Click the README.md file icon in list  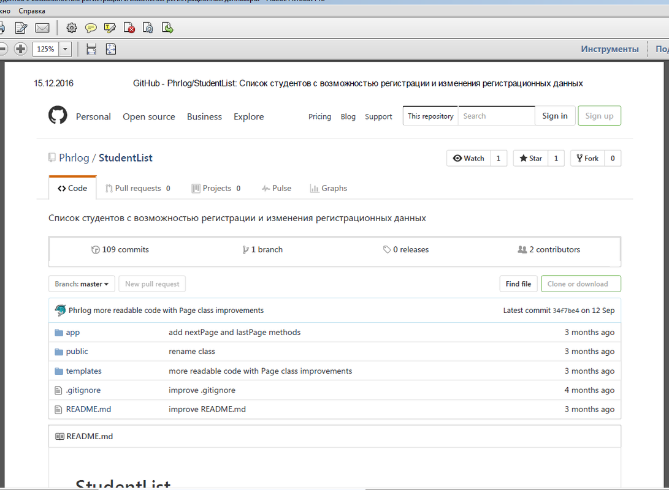(58, 410)
